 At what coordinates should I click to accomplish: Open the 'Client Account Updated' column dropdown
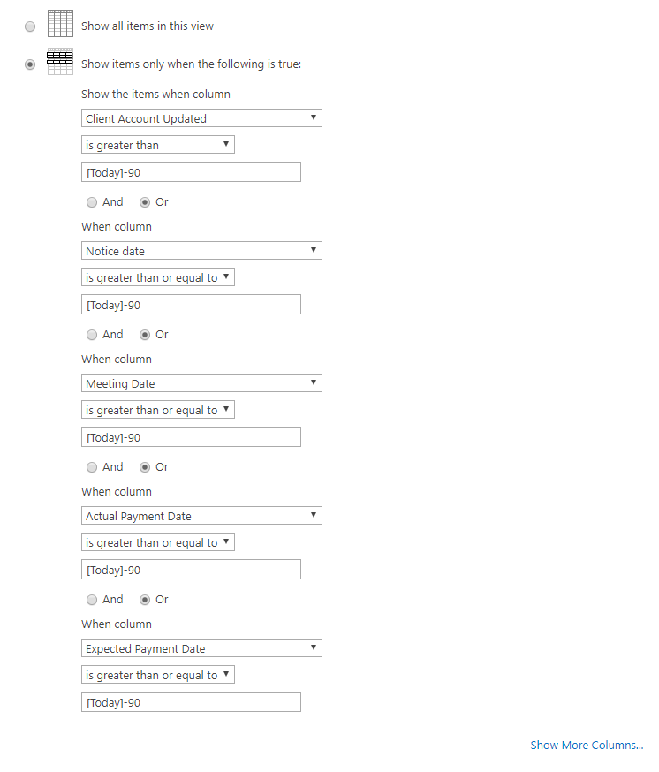(x=201, y=117)
